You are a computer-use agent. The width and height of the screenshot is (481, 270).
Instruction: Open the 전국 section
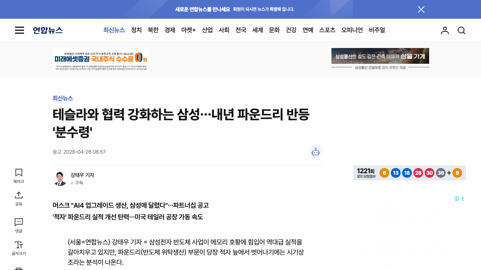click(241, 30)
